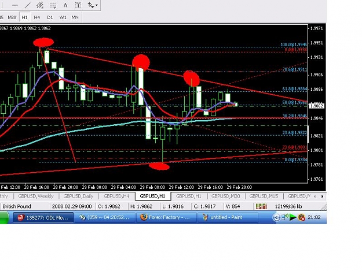Click the network connection tray icon
Screen dimensions: 362x271
[x=284, y=217]
